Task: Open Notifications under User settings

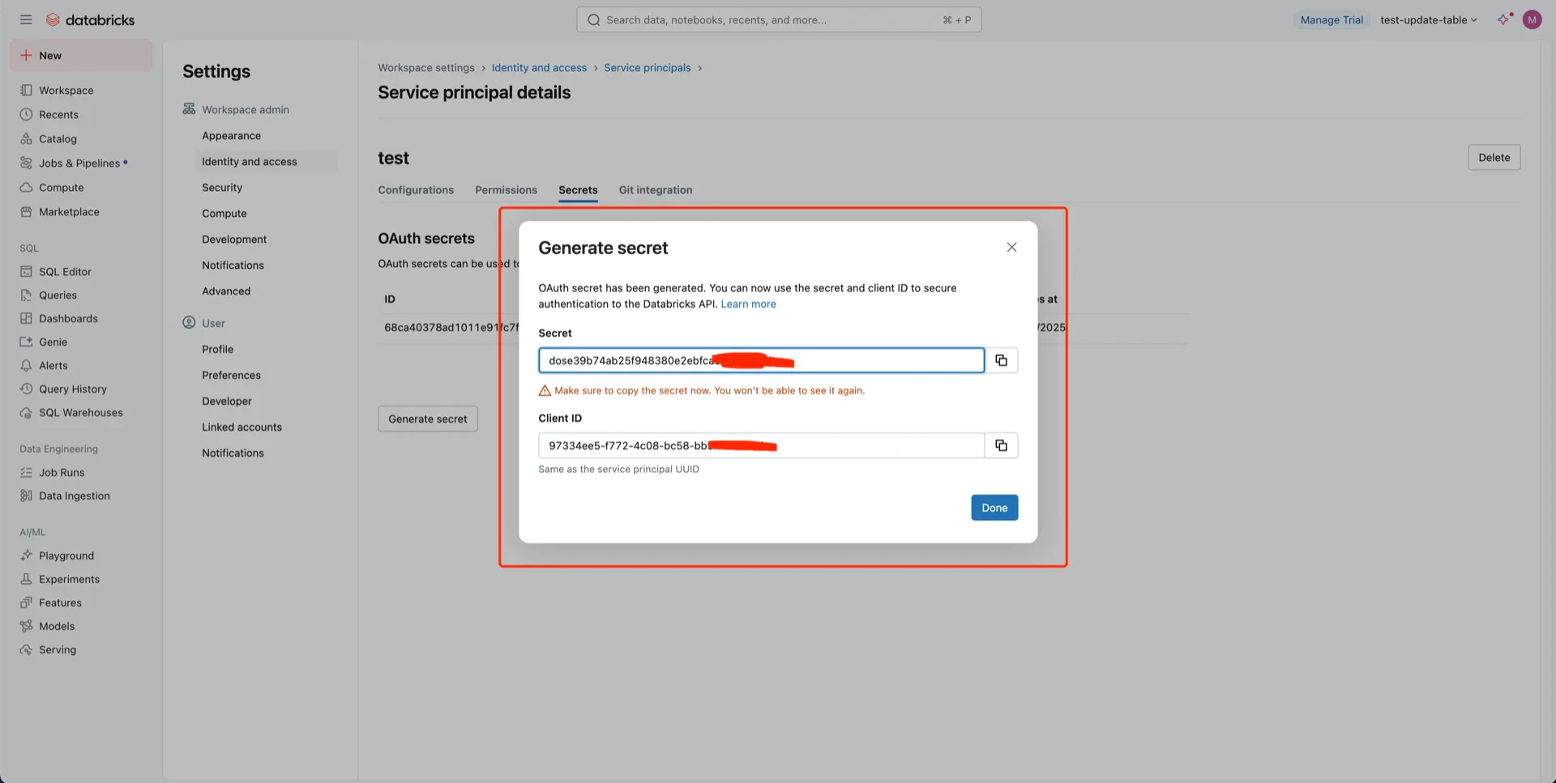Action: coord(233,453)
